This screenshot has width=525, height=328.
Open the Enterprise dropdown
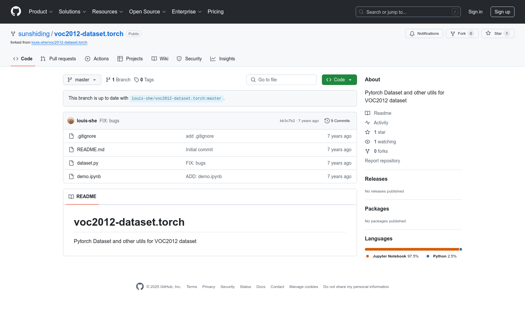[187, 12]
